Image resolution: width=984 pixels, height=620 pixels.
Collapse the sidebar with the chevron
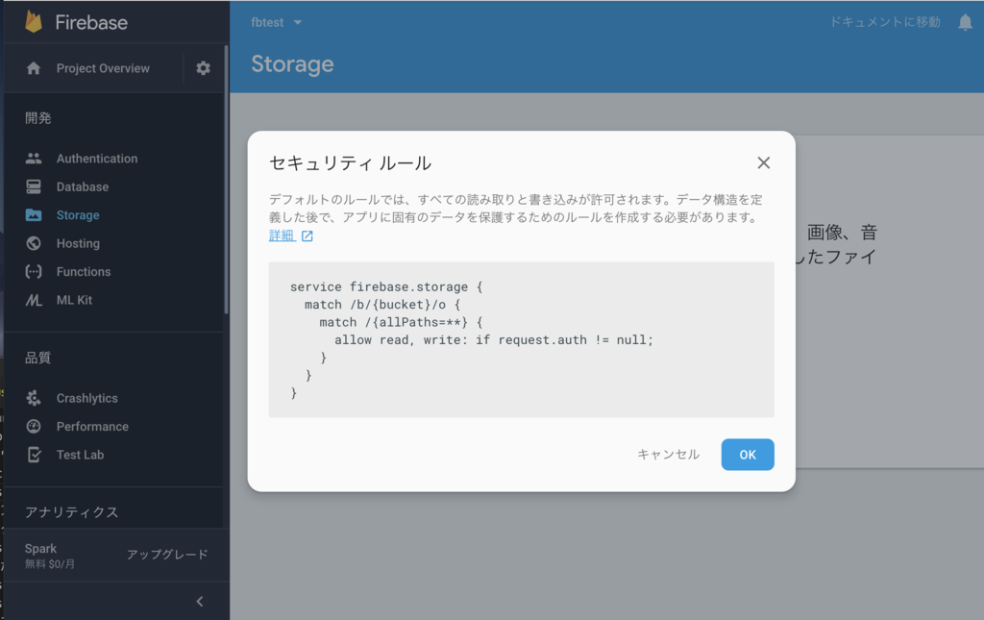[x=200, y=602]
